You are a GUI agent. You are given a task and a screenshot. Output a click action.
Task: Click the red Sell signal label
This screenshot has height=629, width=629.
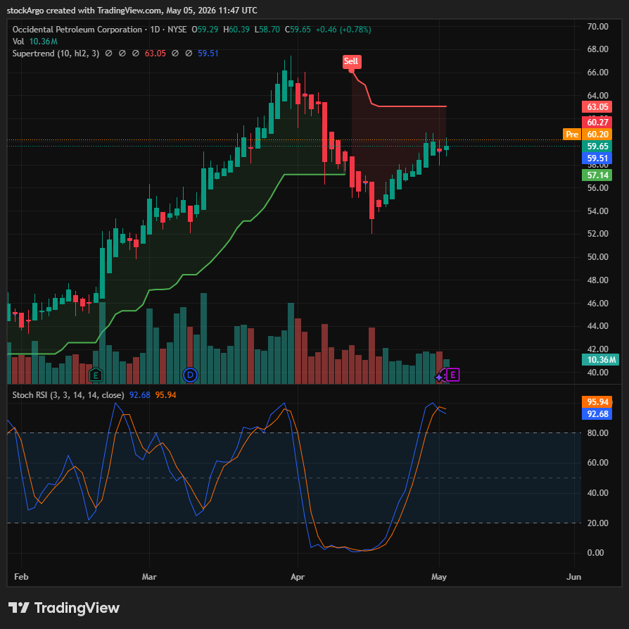[x=351, y=61]
